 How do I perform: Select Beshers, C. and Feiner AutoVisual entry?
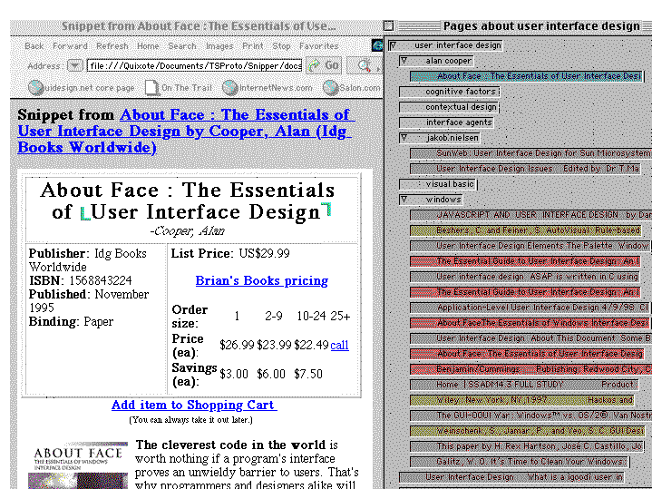click(x=526, y=230)
